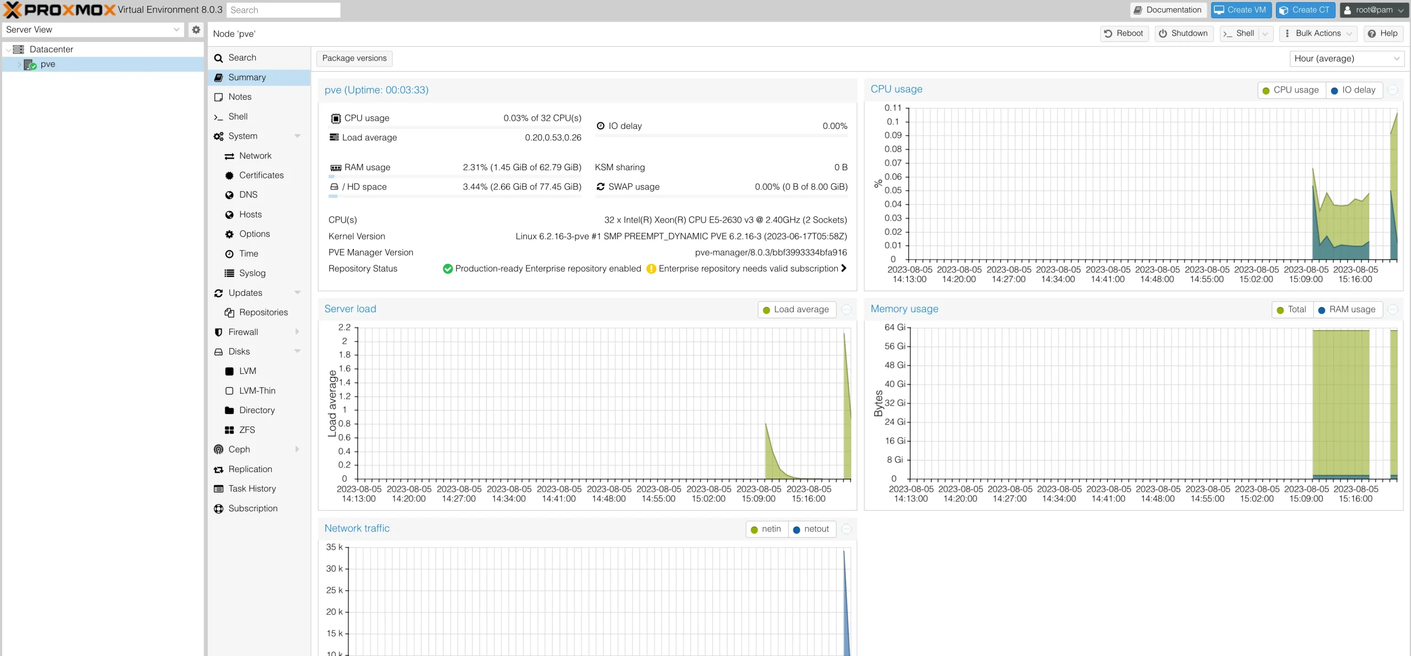1411x656 pixels.
Task: Open the Shell button dropdown arrow
Action: click(1265, 34)
